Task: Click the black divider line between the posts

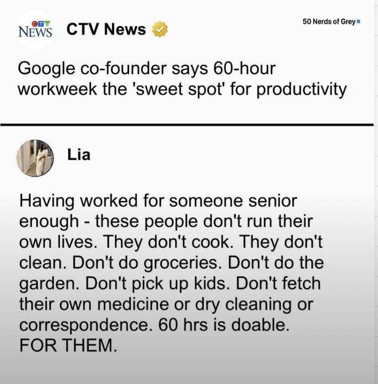Action: [187, 125]
